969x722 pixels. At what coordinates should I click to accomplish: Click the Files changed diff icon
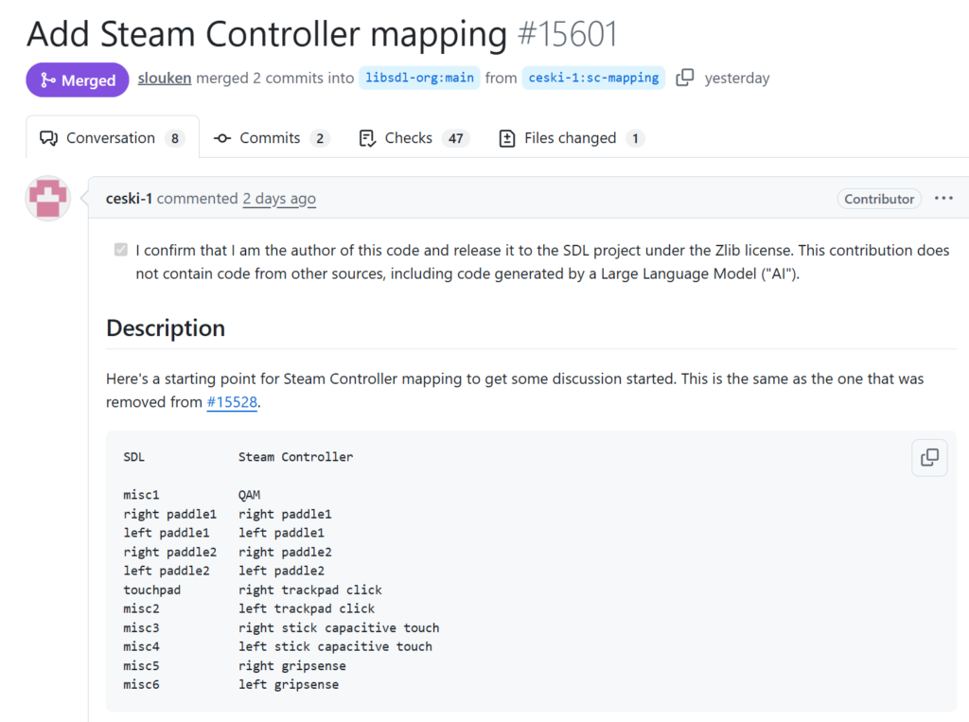click(x=507, y=138)
